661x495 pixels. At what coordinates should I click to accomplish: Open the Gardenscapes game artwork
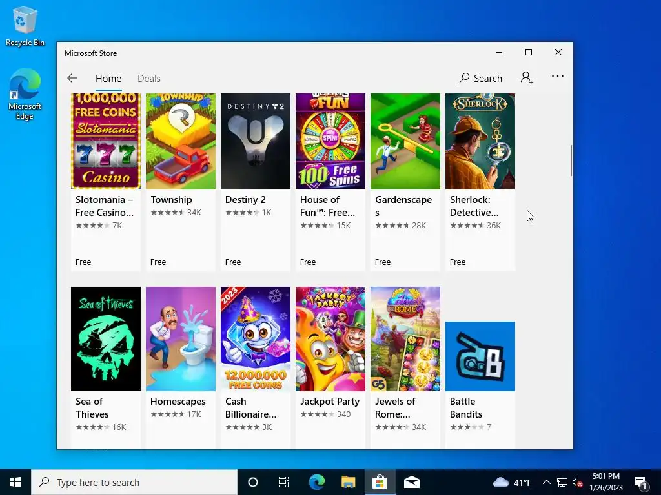pyautogui.click(x=405, y=141)
